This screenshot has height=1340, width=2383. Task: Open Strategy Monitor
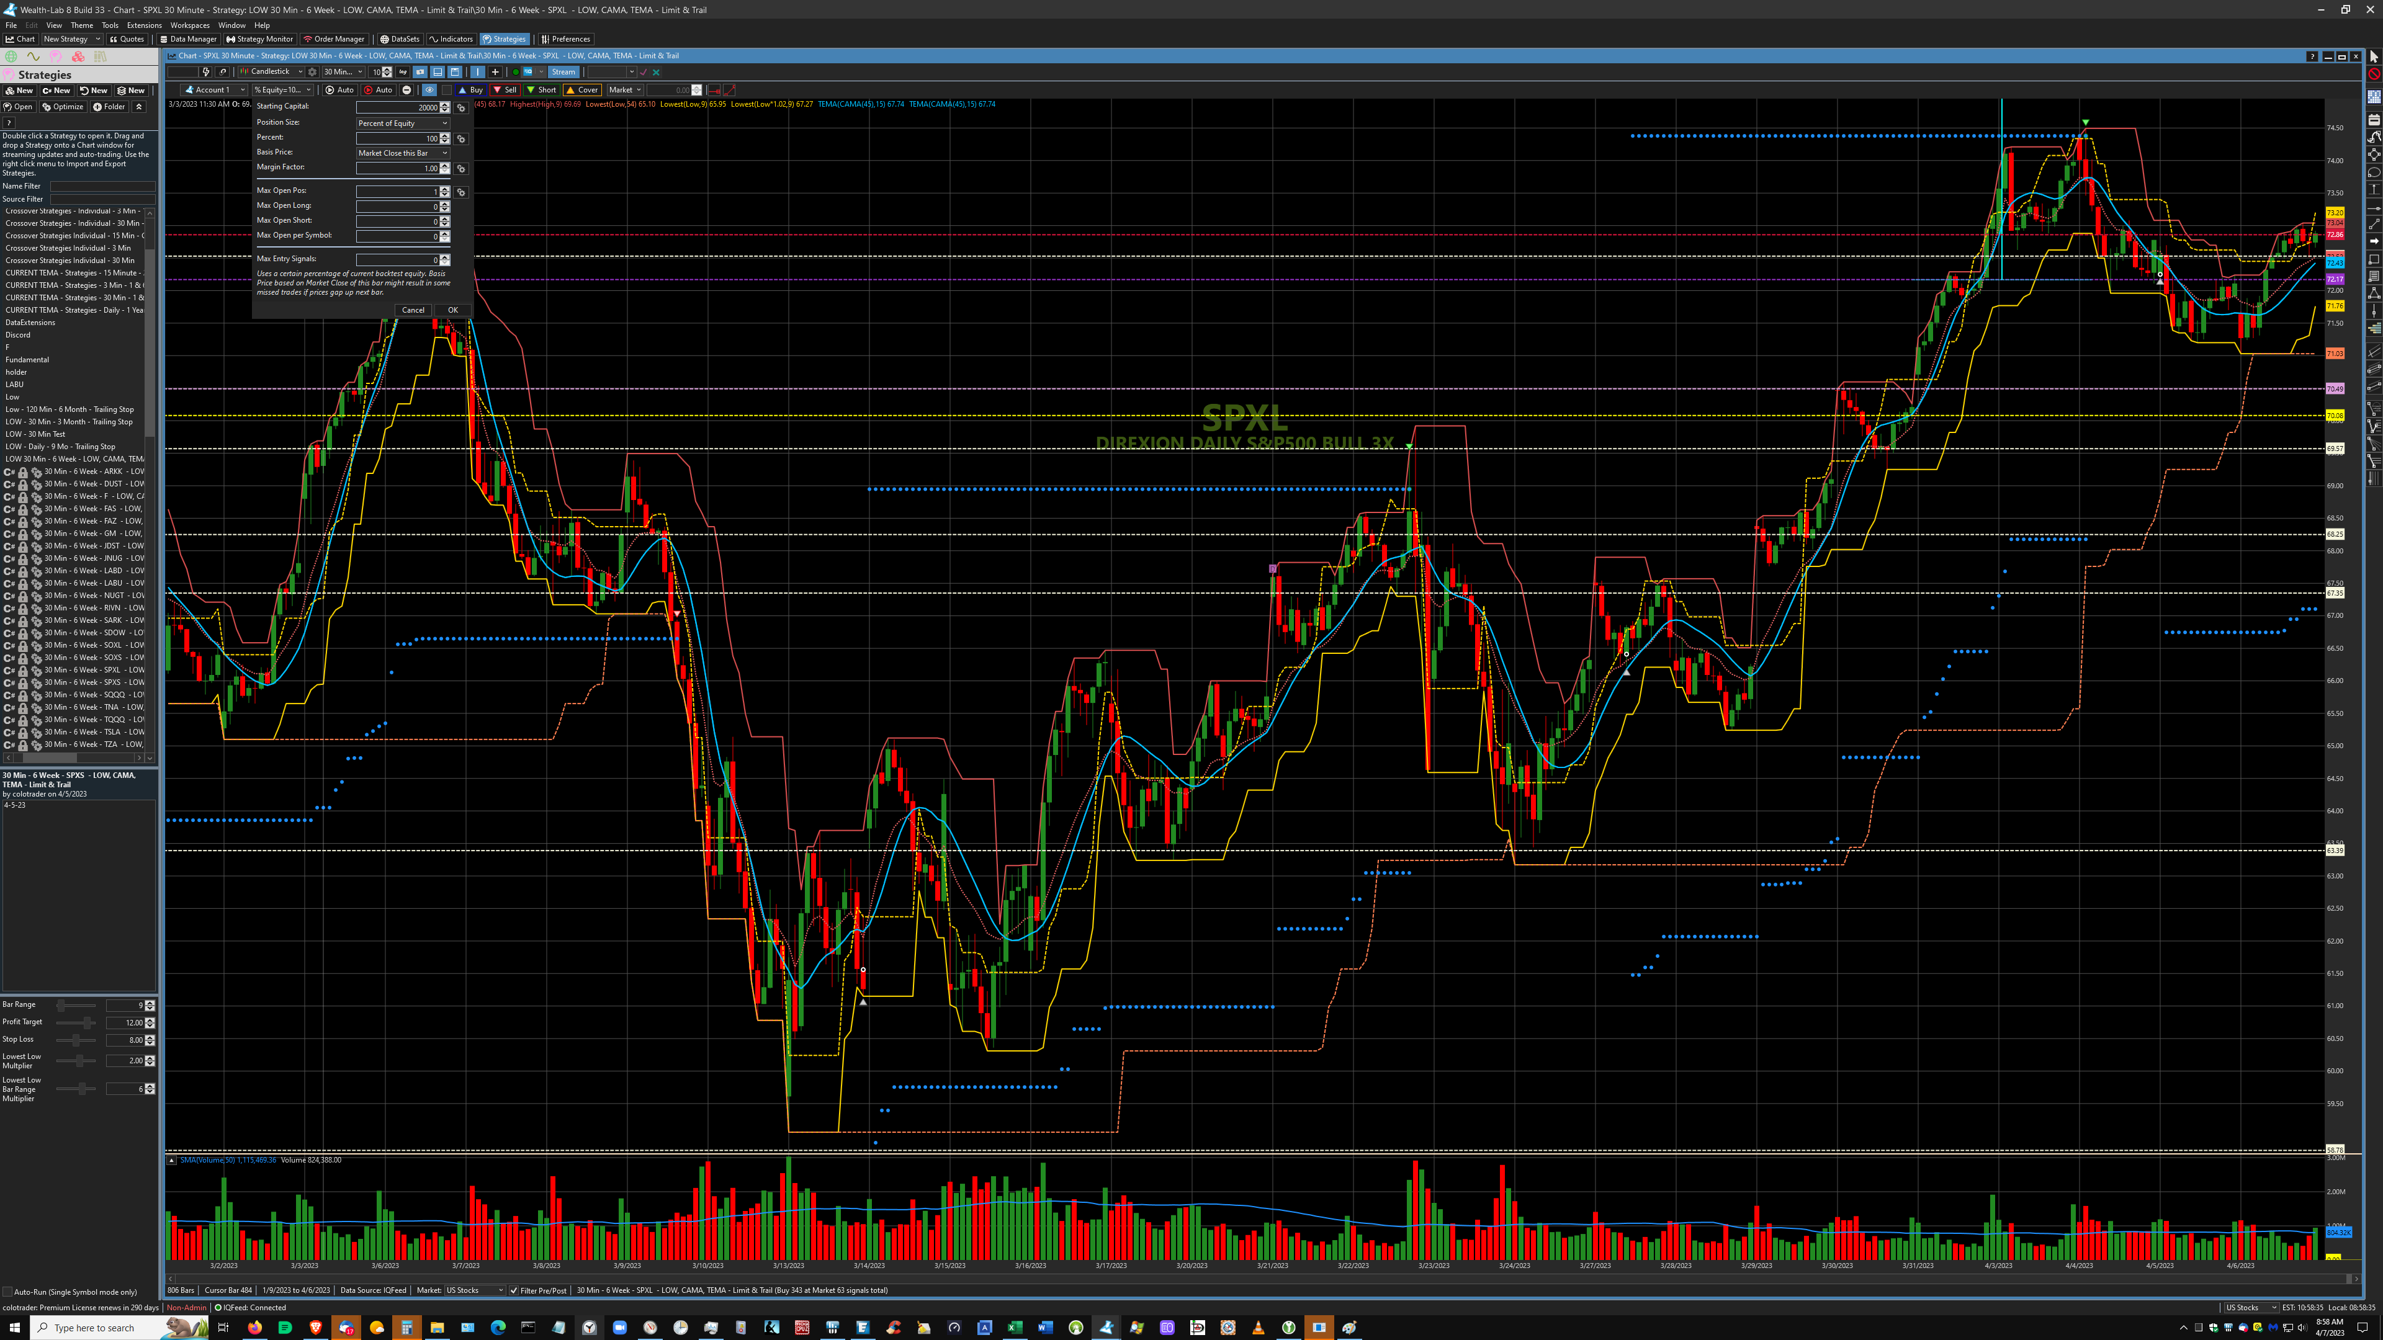pyautogui.click(x=259, y=39)
